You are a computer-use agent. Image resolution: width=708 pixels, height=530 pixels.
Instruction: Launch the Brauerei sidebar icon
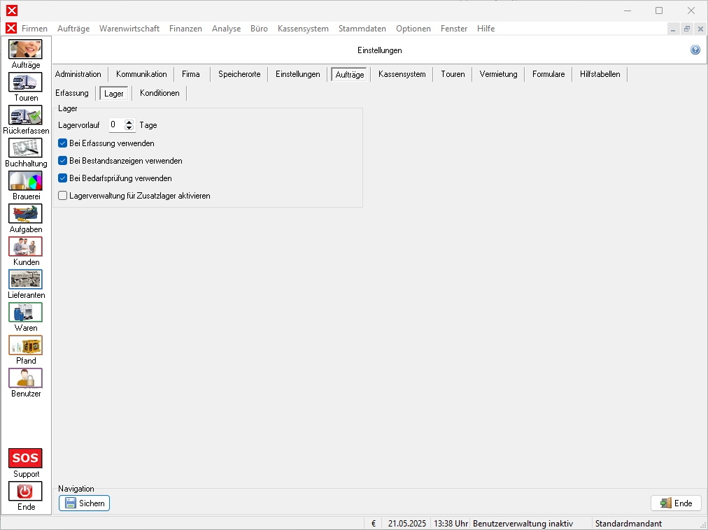click(25, 181)
